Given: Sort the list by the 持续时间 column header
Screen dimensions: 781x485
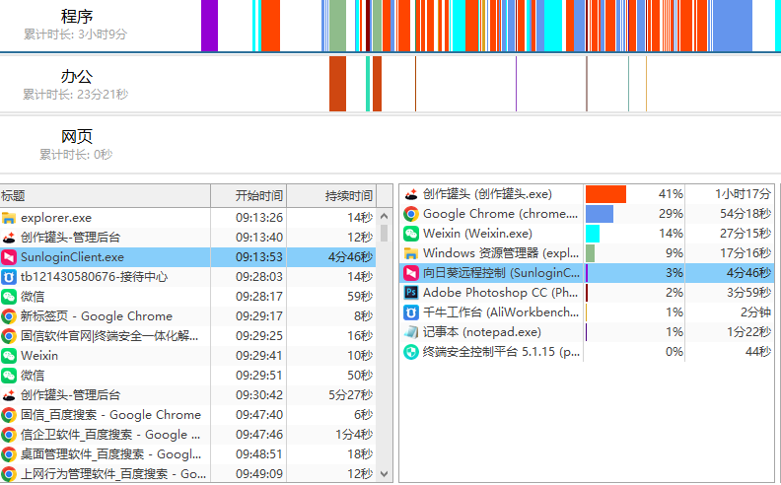Looking at the screenshot, I should click(x=331, y=196).
